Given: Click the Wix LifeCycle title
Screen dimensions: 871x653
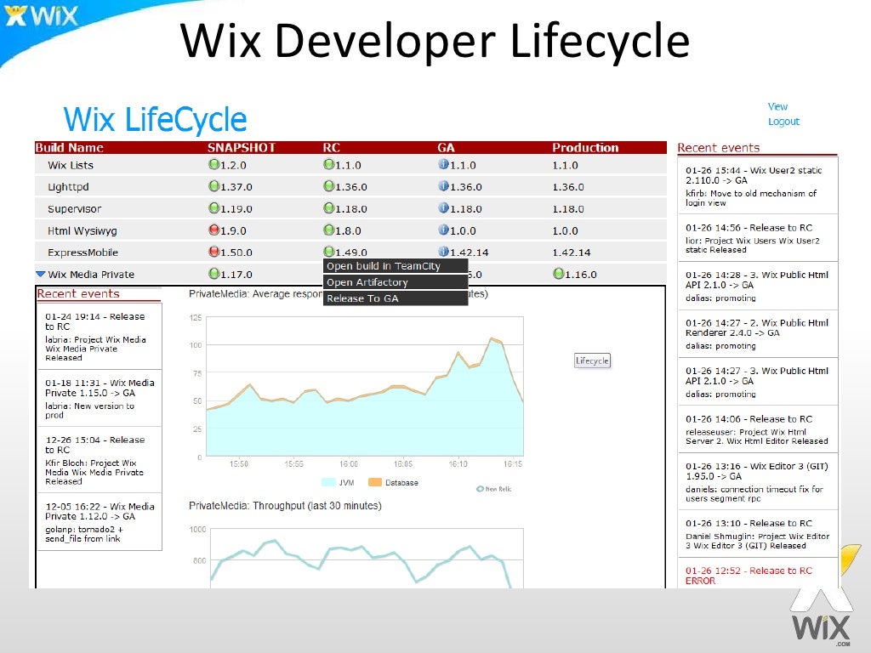Looking at the screenshot, I should click(x=155, y=119).
